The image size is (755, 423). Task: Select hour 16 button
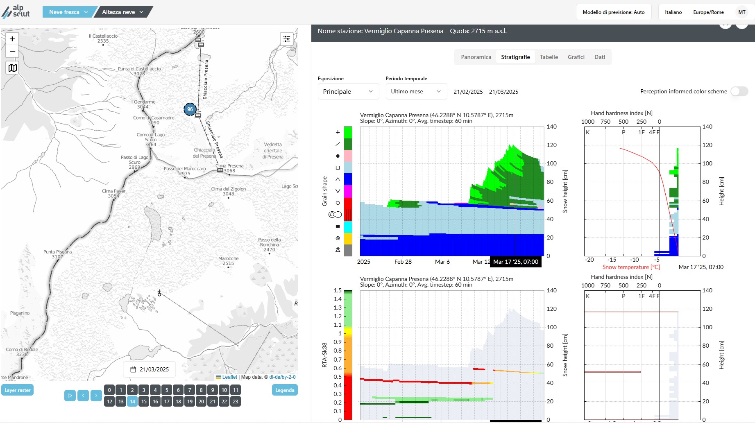coord(155,401)
